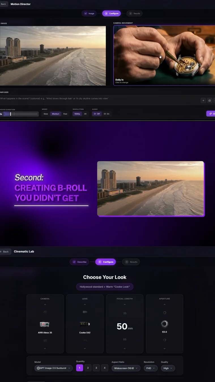Go to Describe step in Cinematic Lab
The height and width of the screenshot is (382, 215).
tap(79, 262)
